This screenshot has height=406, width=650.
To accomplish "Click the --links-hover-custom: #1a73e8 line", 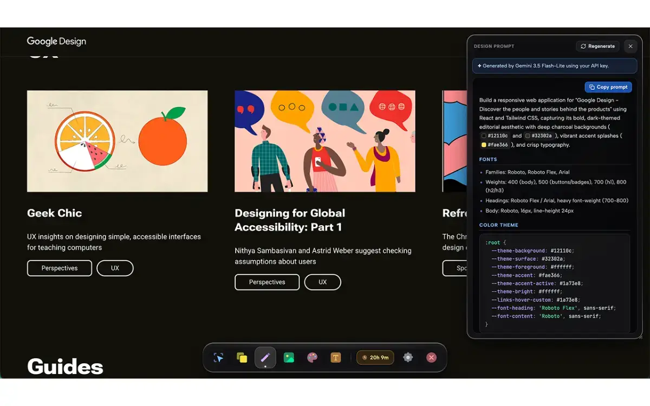I will [536, 299].
